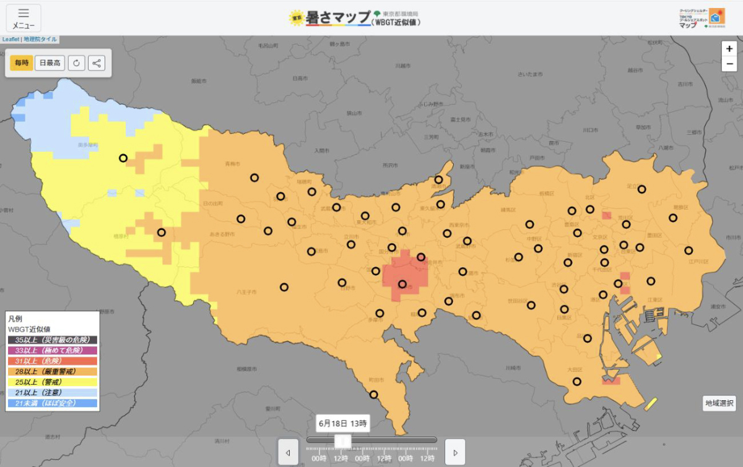The height and width of the screenshot is (467, 743).
Task: Switch to 毎時 hourly view
Action: [22, 62]
